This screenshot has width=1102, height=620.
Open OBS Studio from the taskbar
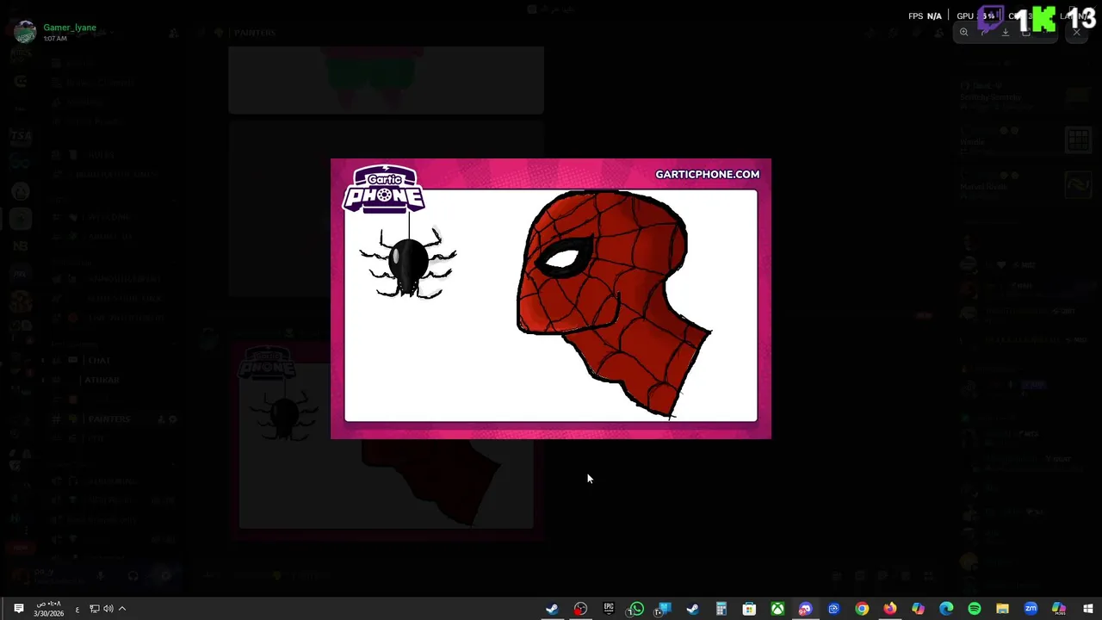pyautogui.click(x=580, y=609)
